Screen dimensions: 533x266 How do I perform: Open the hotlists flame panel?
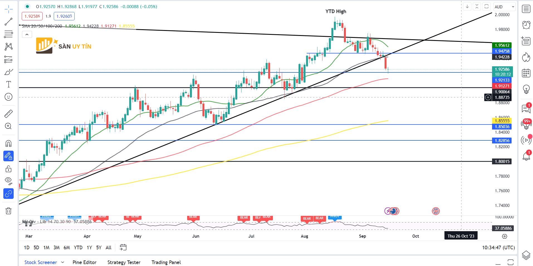526,57
